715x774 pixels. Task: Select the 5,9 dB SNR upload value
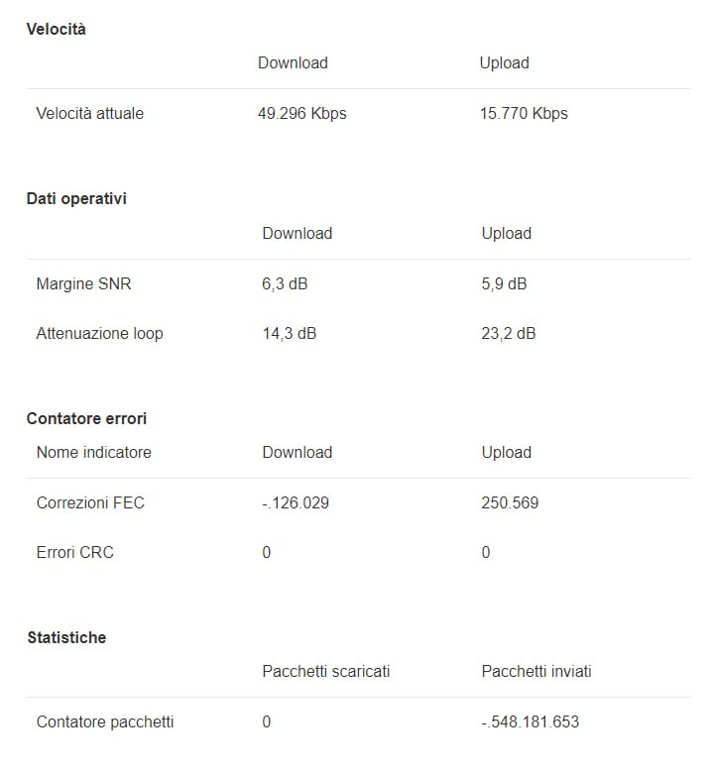pyautogui.click(x=504, y=283)
